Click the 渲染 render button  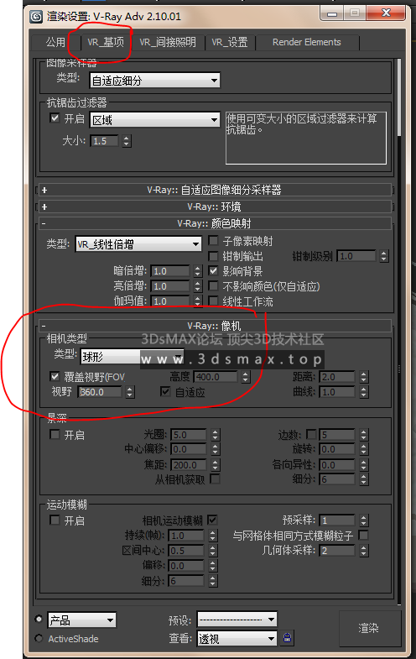(368, 628)
